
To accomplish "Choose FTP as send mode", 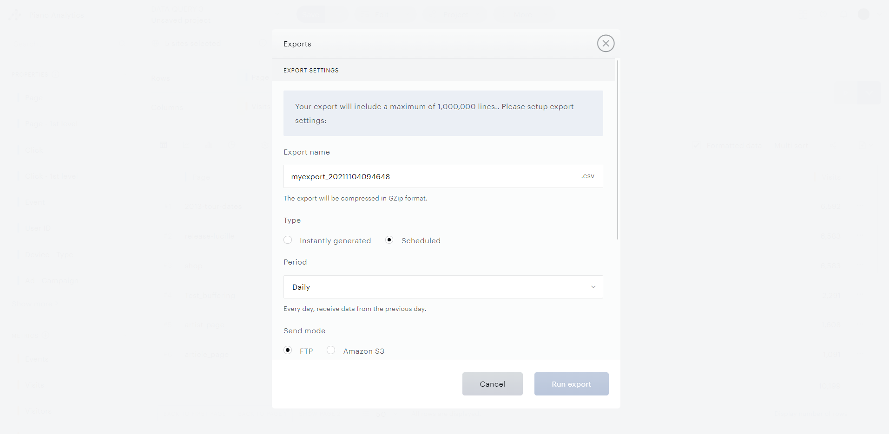I will click(x=288, y=350).
